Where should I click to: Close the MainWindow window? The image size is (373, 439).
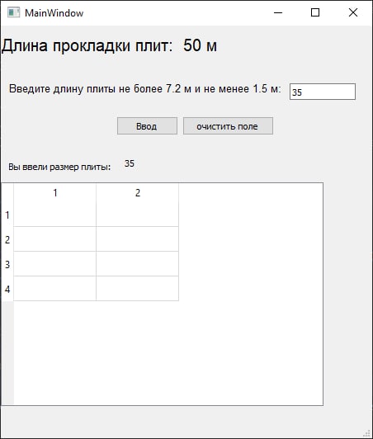353,12
